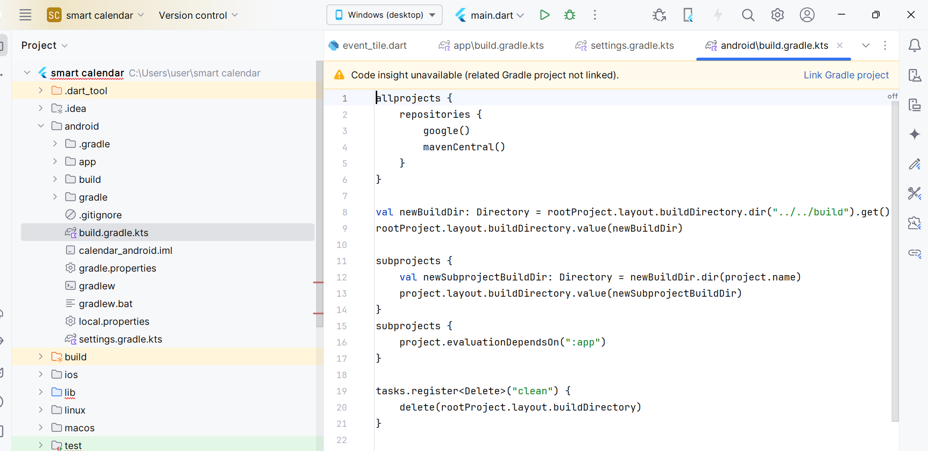This screenshot has height=451, width=928.
Task: Click the user account avatar icon
Action: point(807,15)
